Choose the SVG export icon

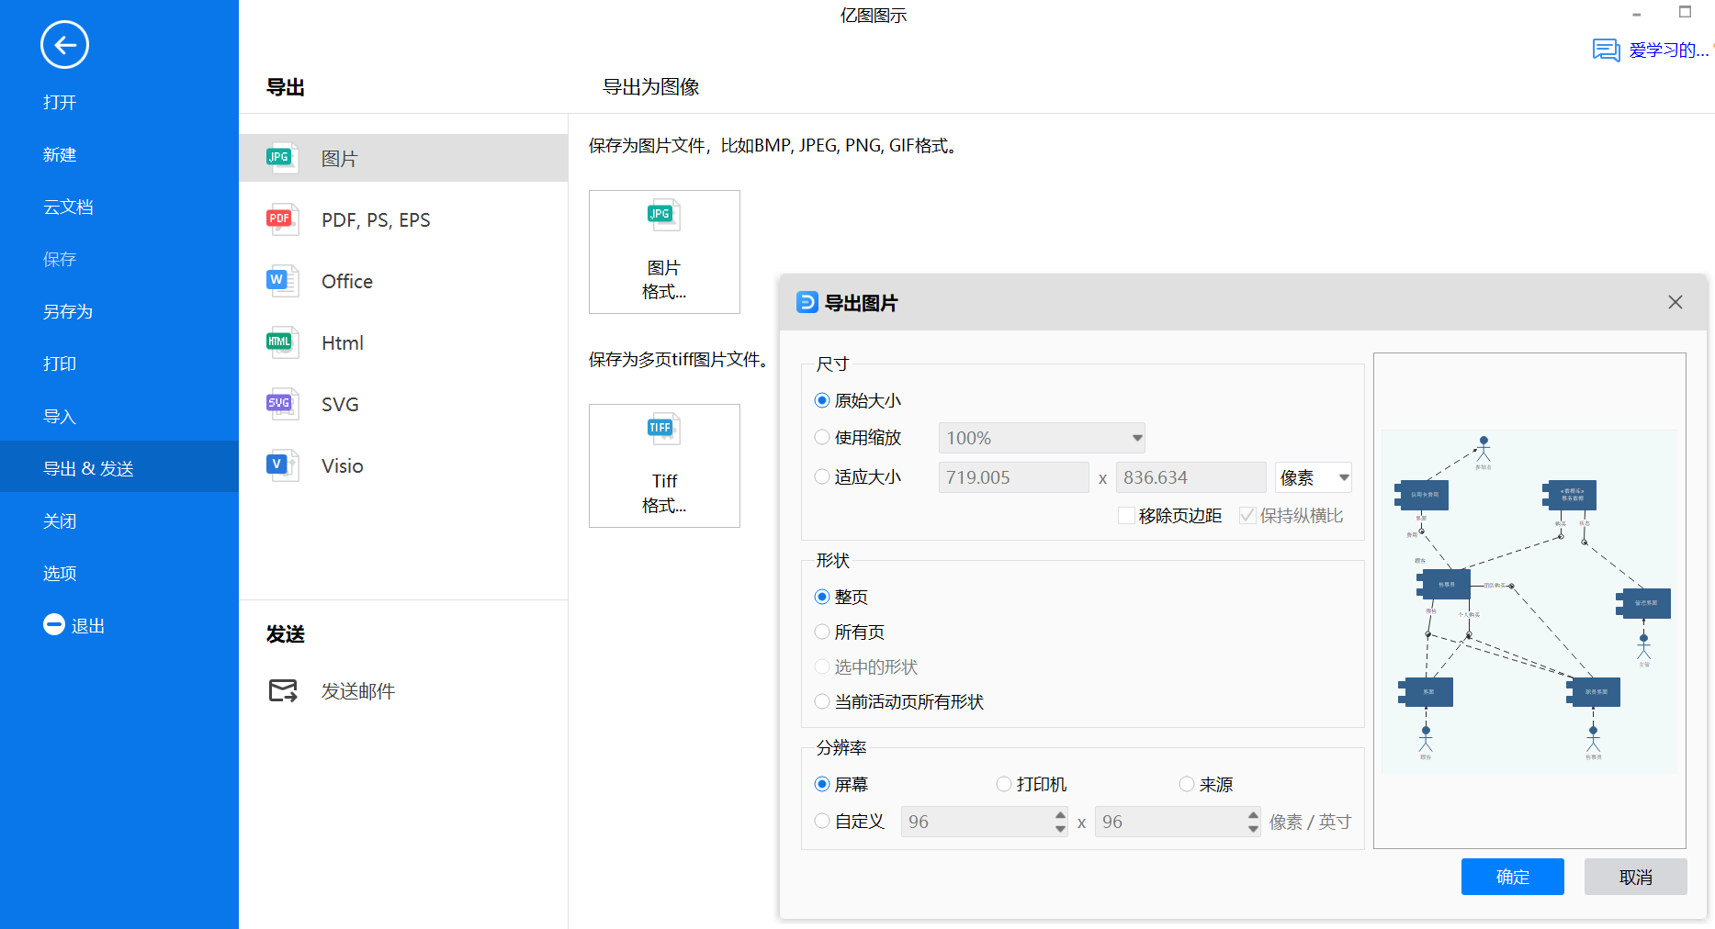[281, 404]
